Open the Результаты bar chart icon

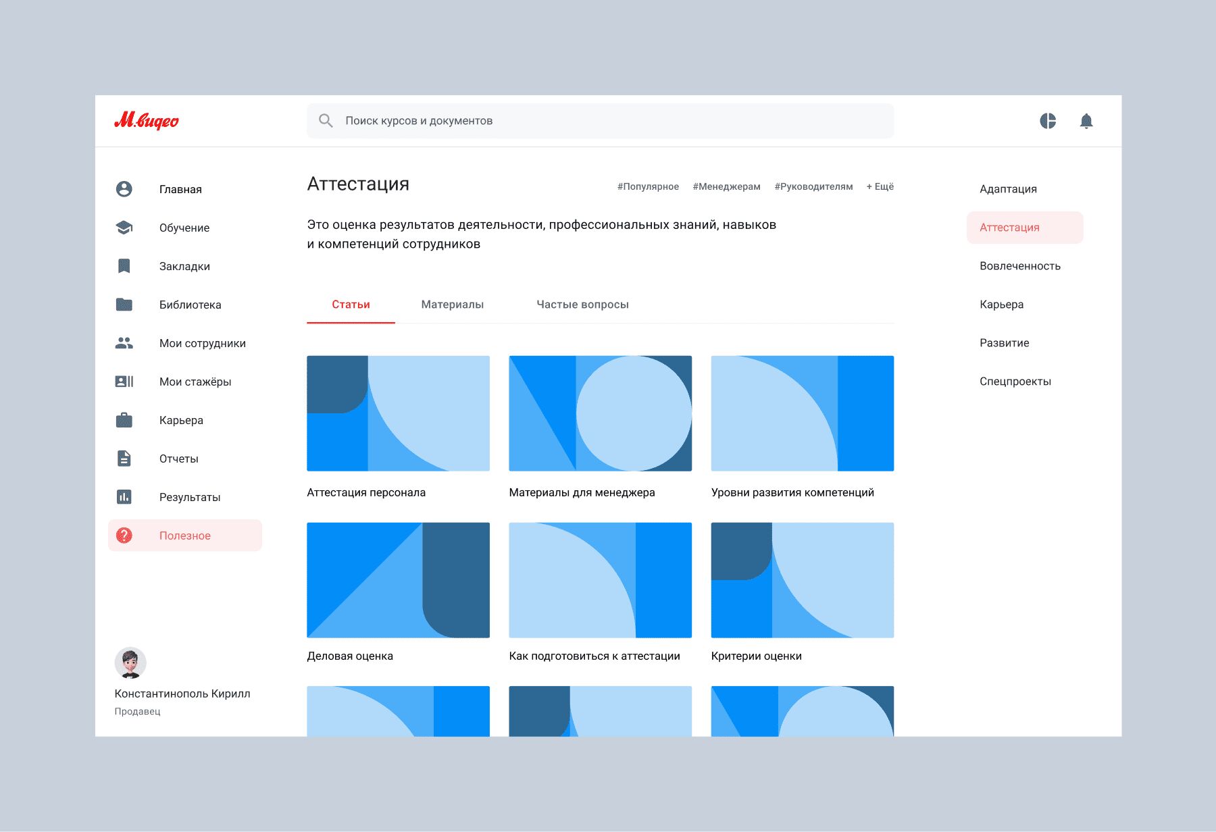point(124,497)
